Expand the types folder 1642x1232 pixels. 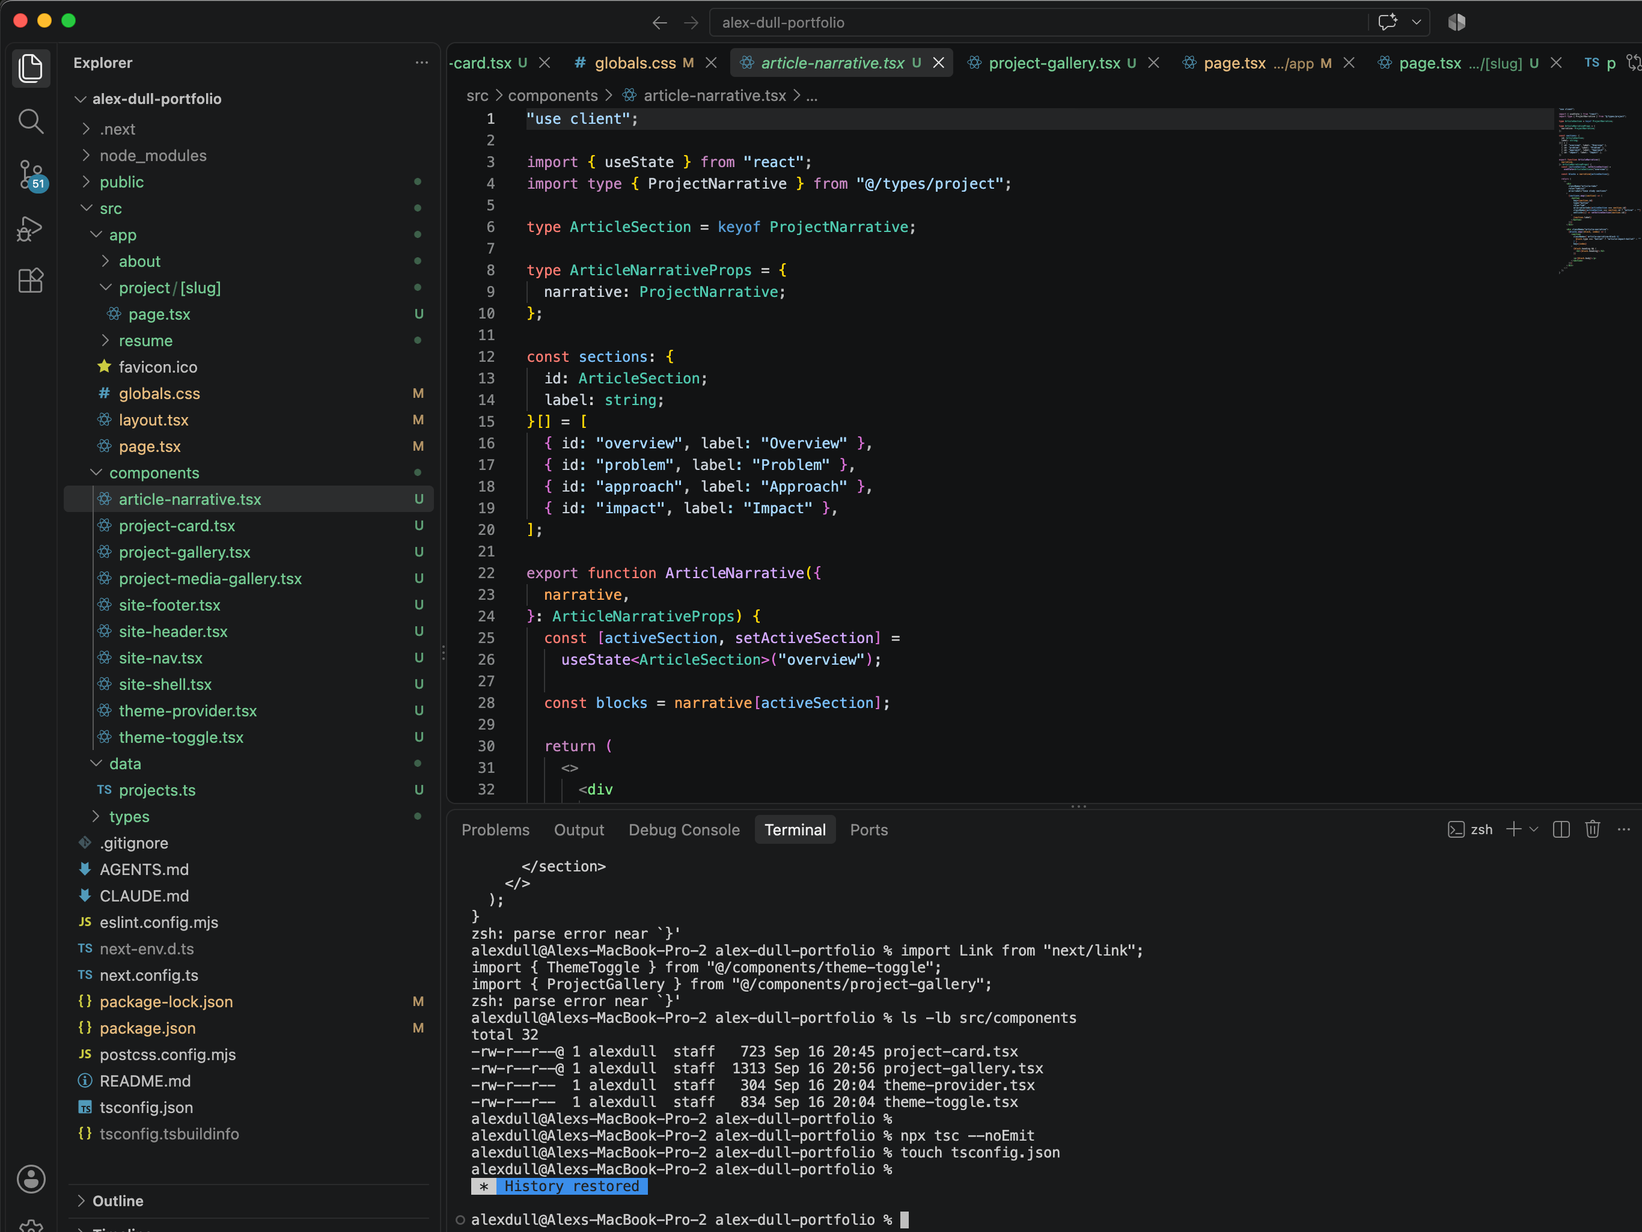point(97,816)
